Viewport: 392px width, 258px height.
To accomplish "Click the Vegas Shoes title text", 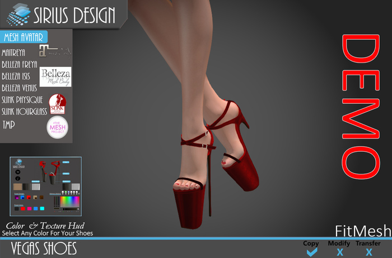I will tap(44, 249).
